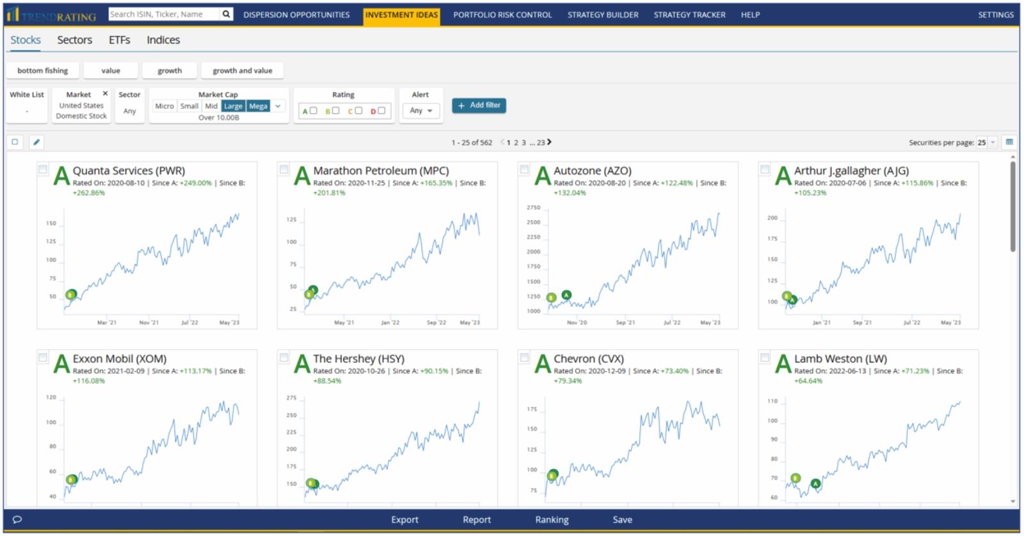Go to next page arrow
The image size is (1024, 536).
pyautogui.click(x=549, y=142)
